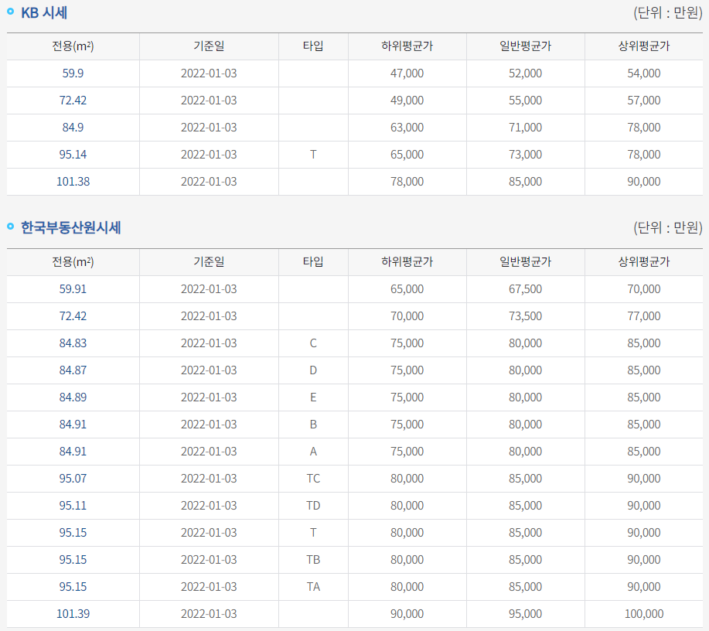Click the 84.91 link in the type A row

73,452
